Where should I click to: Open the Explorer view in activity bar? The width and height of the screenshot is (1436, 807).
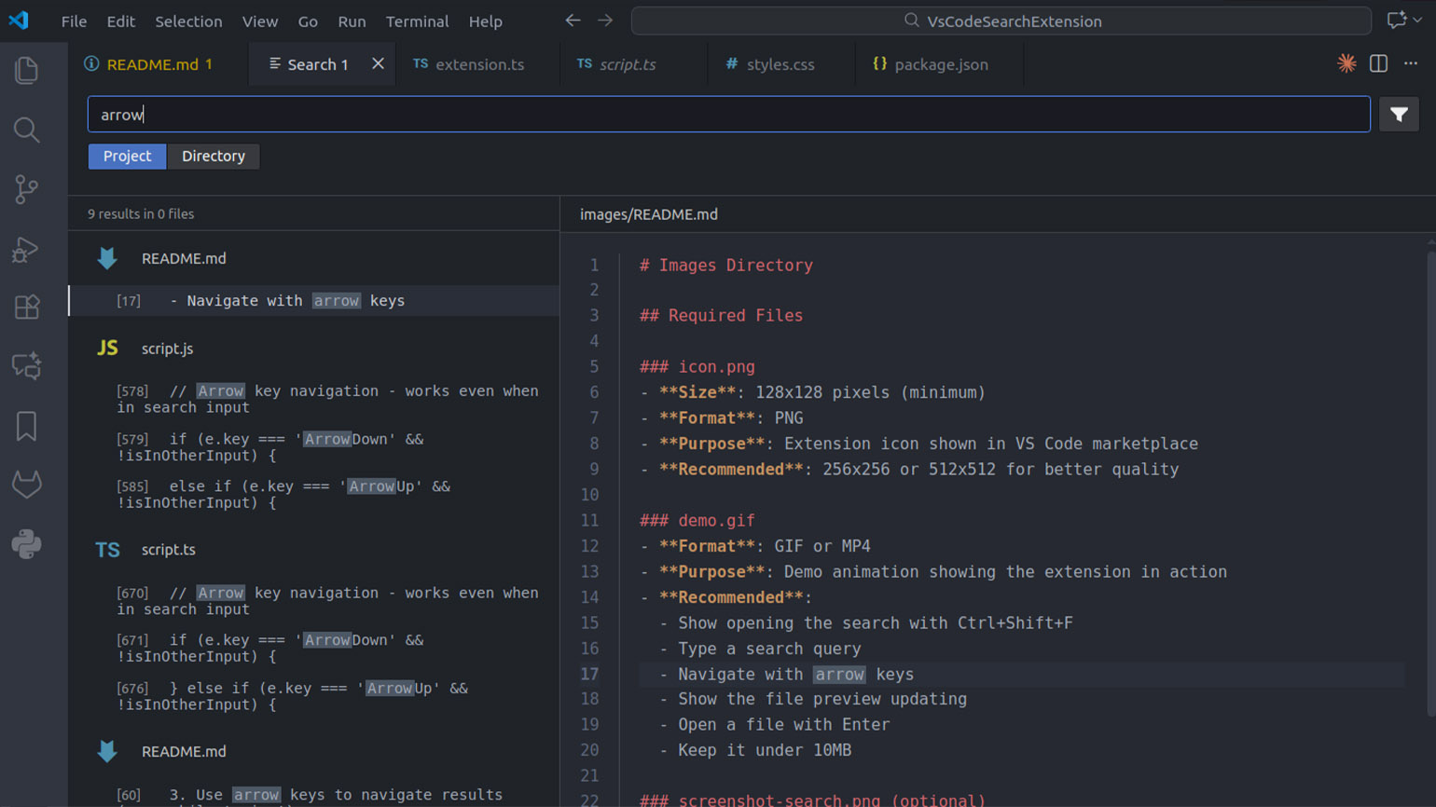click(x=26, y=71)
